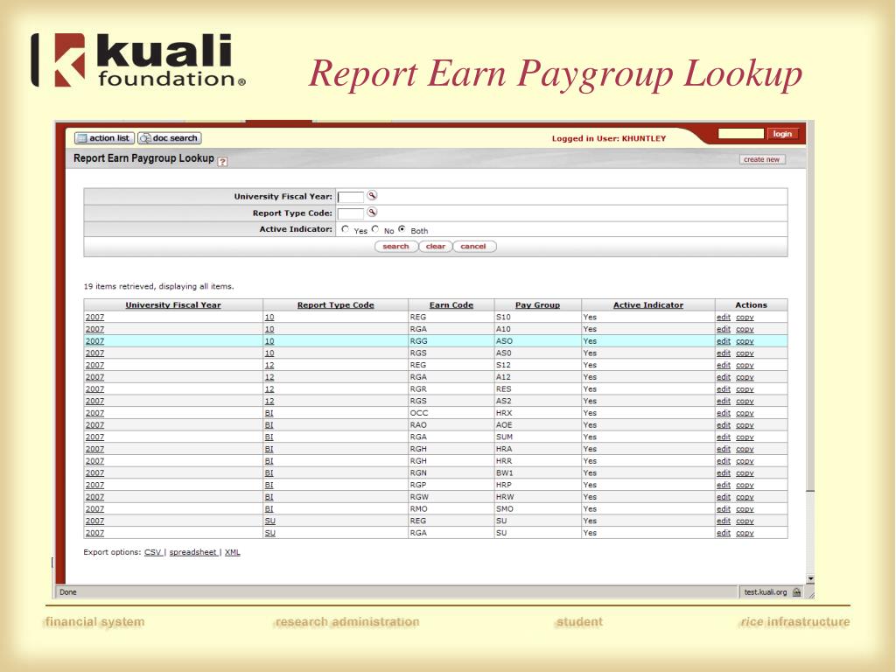Click the cancel button
The image size is (896, 672).
(473, 246)
